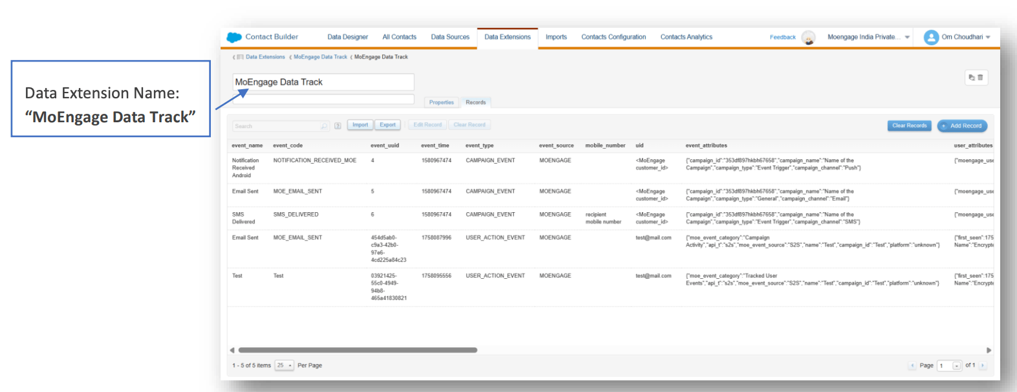Click the SMS Delivered event name cell
This screenshot has width=1017, height=392.
coord(244,218)
